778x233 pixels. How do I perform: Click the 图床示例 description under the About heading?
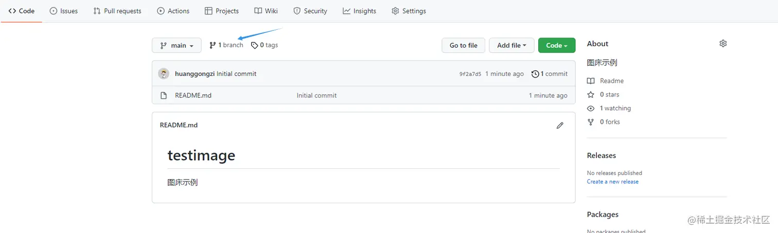[x=602, y=63]
